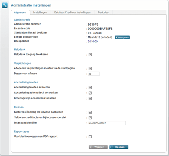Toggle Facturen éénmalig ter incasso checkbox

click(90, 112)
